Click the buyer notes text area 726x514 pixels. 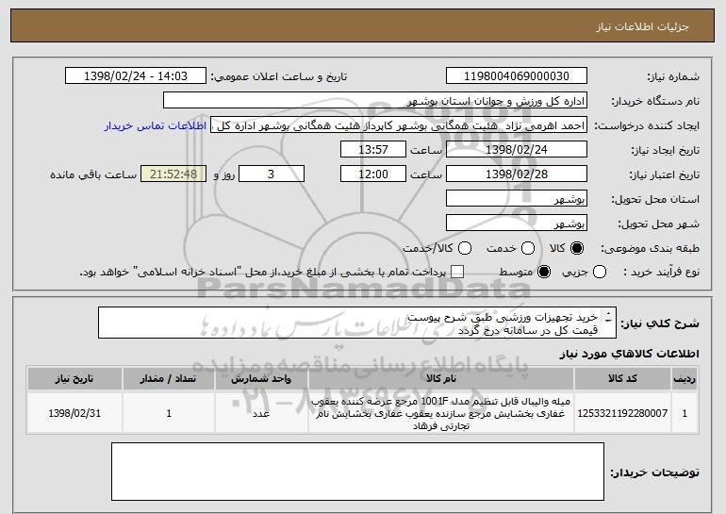(357, 472)
